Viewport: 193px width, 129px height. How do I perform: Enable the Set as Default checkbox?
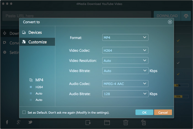[x=24, y=112]
